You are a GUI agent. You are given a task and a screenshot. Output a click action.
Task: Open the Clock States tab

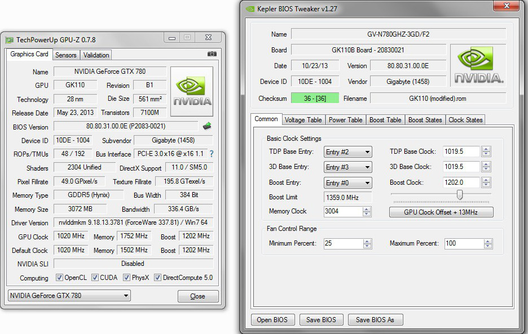[465, 120]
